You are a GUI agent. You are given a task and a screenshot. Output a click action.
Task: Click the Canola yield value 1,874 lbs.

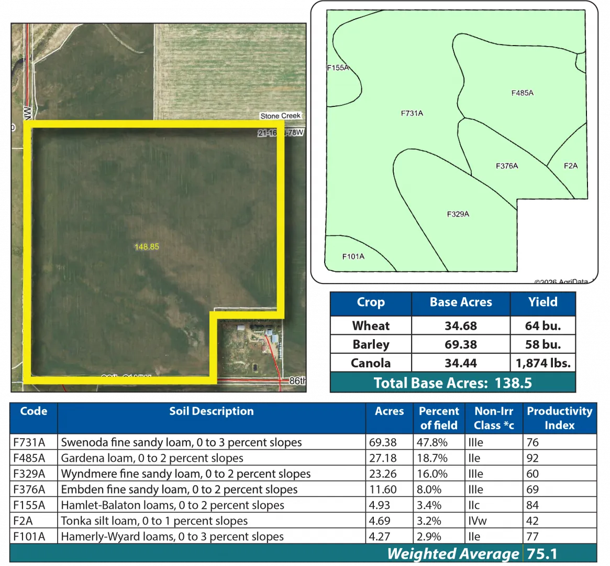542,363
